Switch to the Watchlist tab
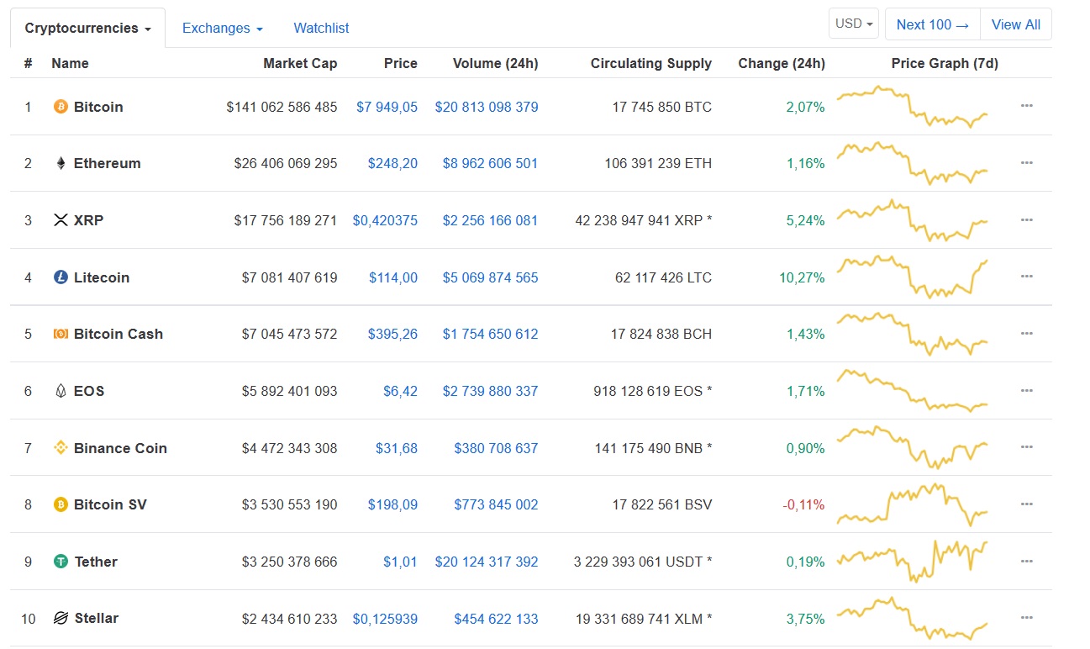 coord(321,28)
